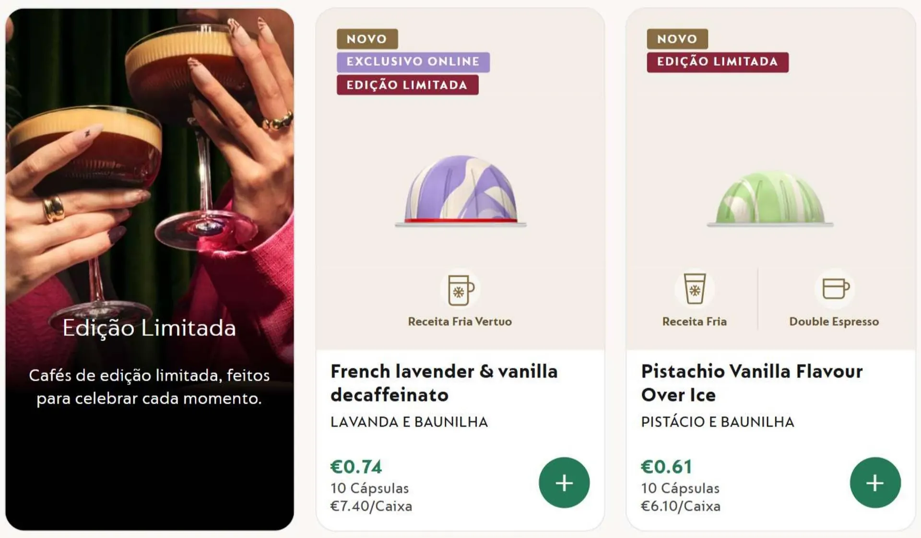Open Pistachio Vanilla Flavour Over Ice title
921x538 pixels.
[752, 383]
